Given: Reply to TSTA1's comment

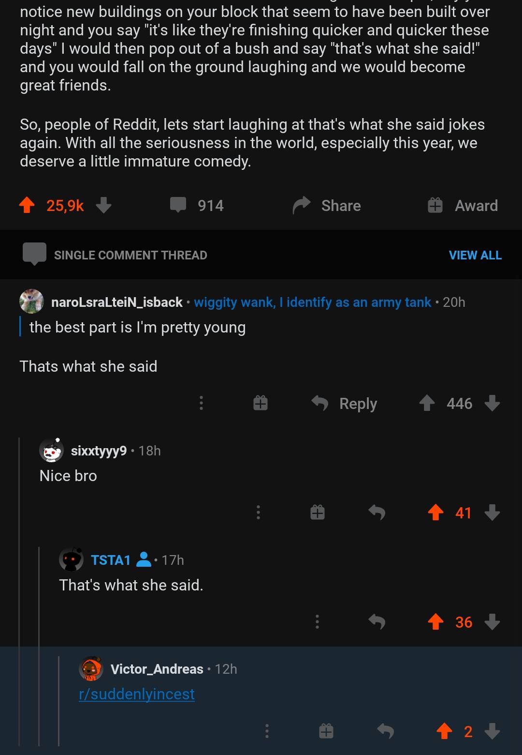Looking at the screenshot, I should 377,622.
